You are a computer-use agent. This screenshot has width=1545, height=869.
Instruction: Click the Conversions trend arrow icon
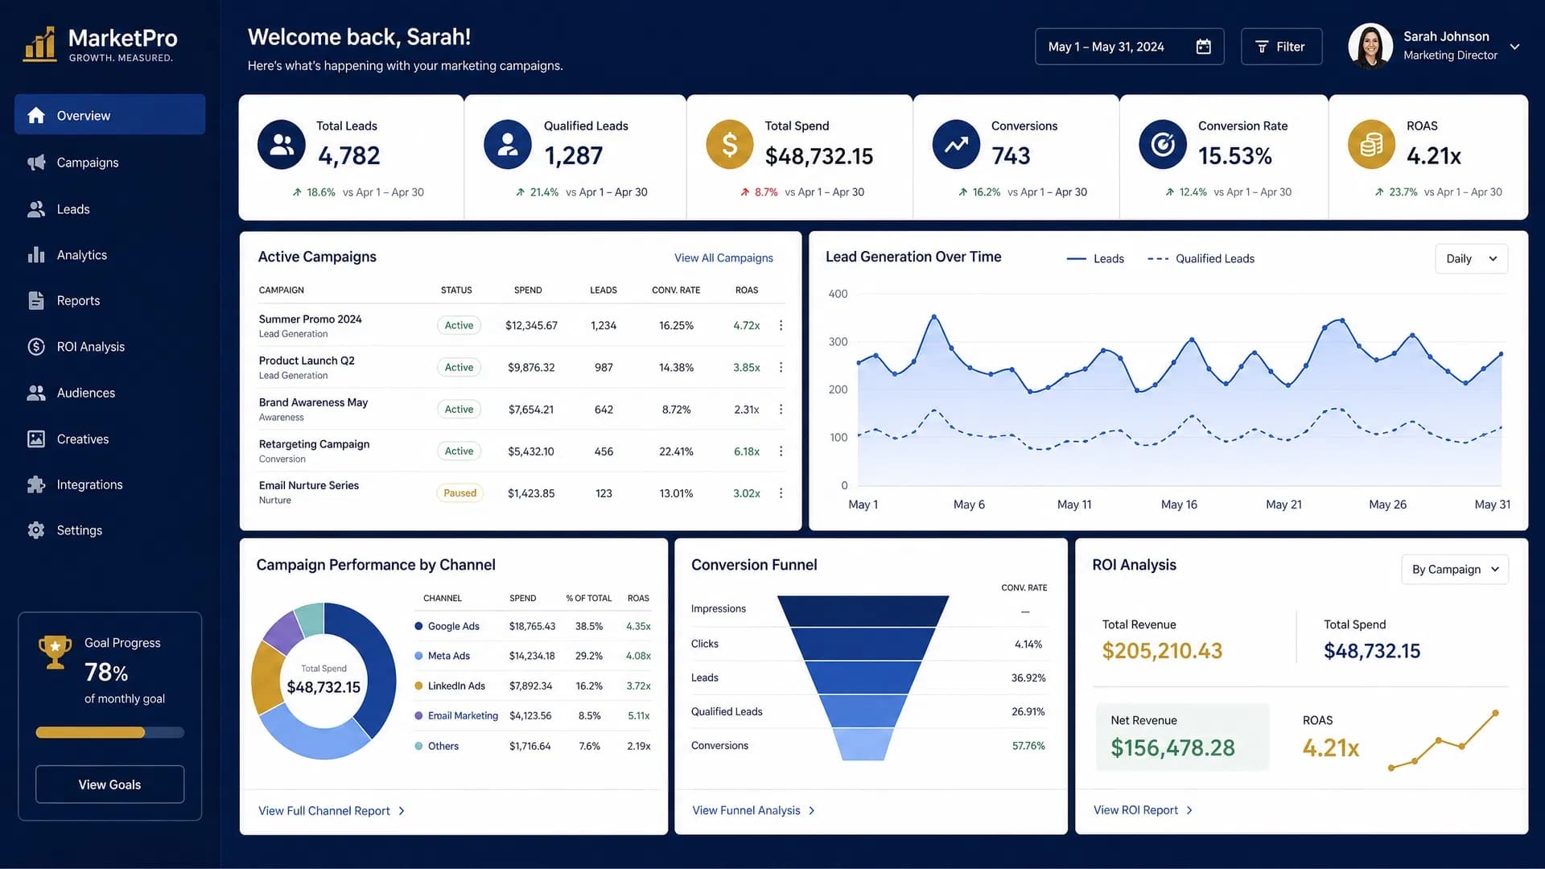pyautogui.click(x=956, y=145)
